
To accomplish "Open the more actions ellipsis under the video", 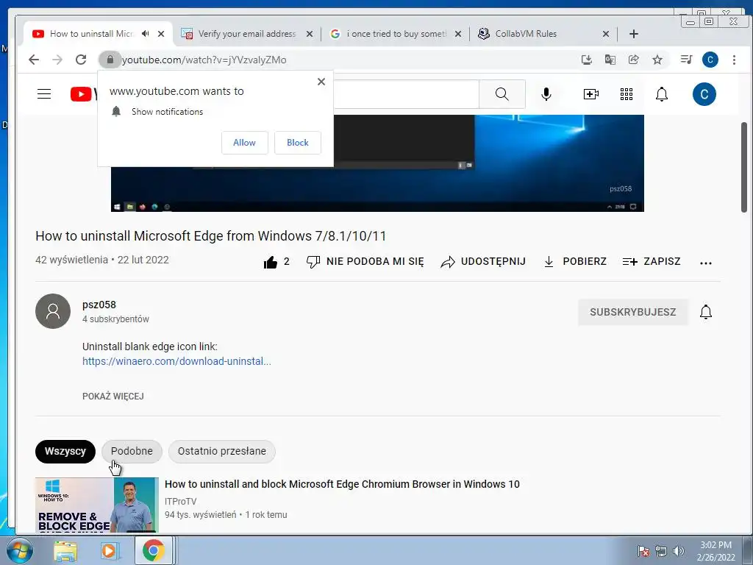I will [x=705, y=263].
